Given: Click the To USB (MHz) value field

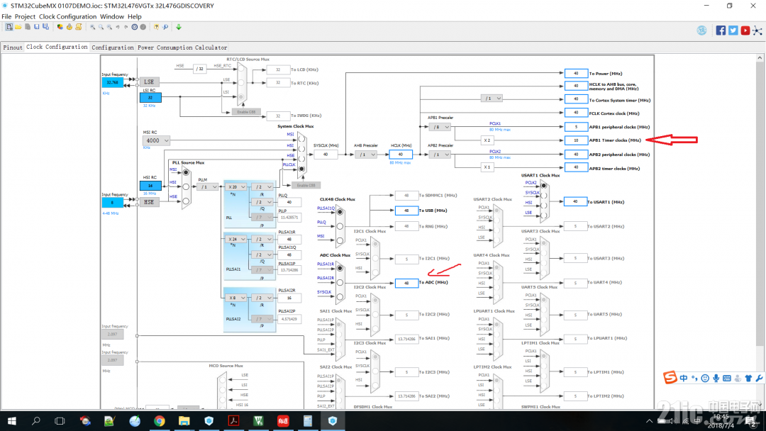Looking at the screenshot, I should (x=406, y=211).
